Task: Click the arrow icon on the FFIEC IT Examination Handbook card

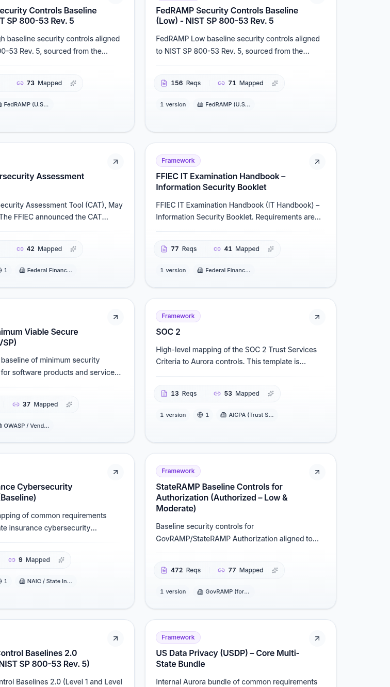Action: tap(317, 162)
